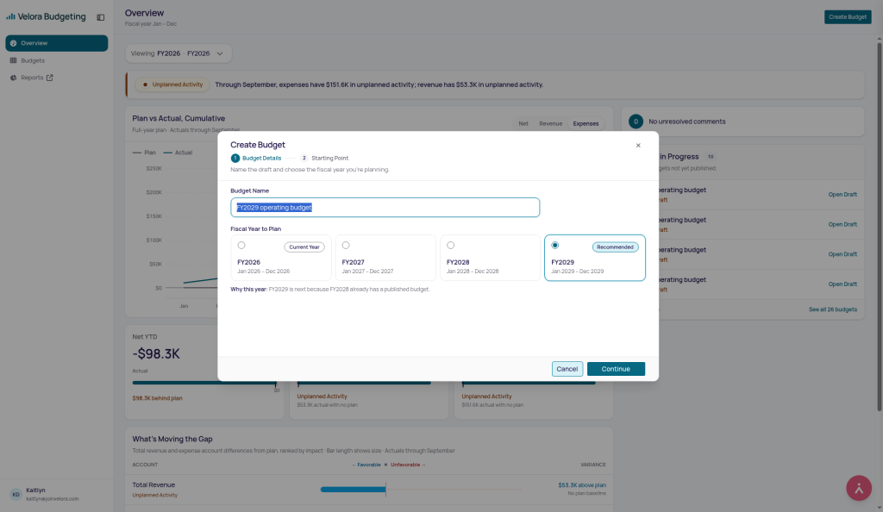Click the Plan legend entry
883x512 pixels.
144,153
